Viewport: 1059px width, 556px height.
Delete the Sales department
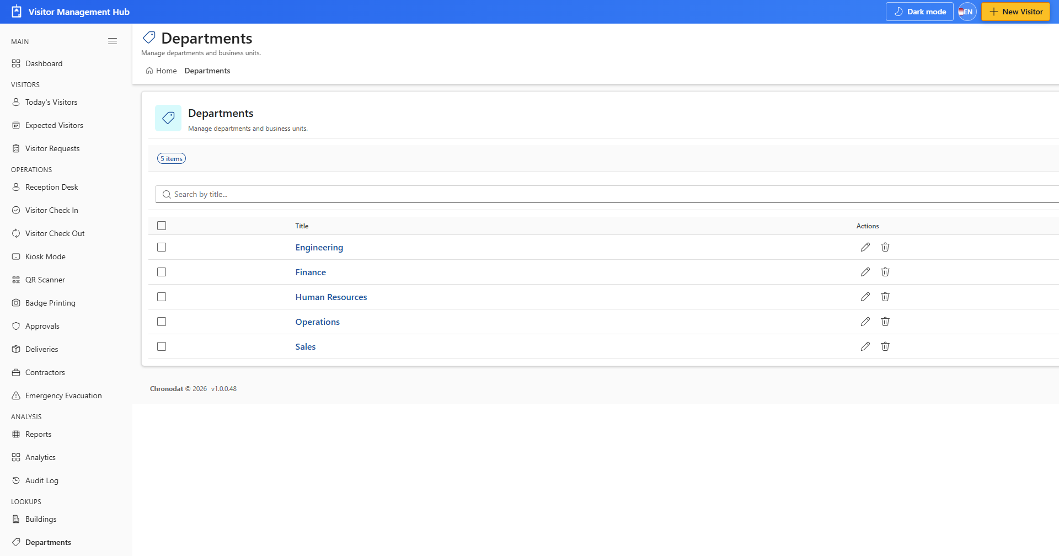tap(885, 346)
